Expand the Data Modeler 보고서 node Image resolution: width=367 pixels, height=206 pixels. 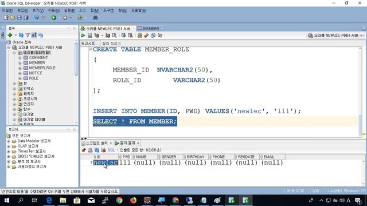coord(9,141)
